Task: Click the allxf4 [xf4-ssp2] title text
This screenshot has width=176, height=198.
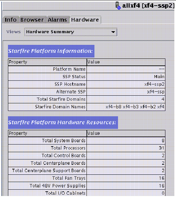Action: (148, 6)
